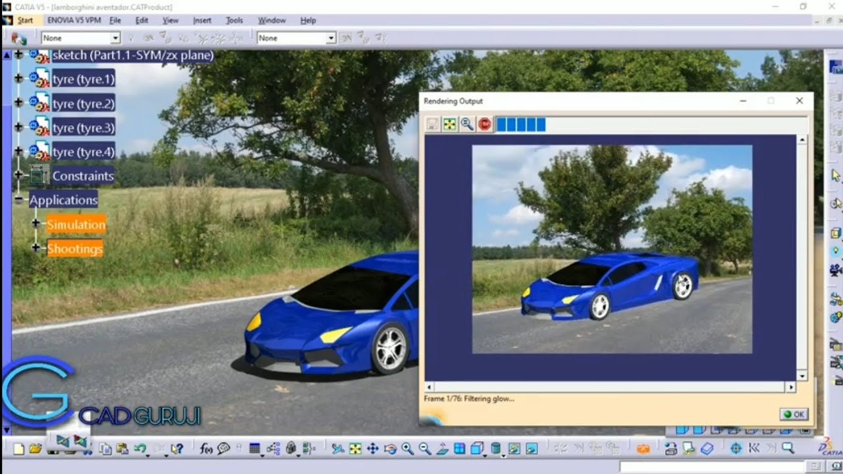
Task: Click the Open file folder icon
Action: [36, 449]
